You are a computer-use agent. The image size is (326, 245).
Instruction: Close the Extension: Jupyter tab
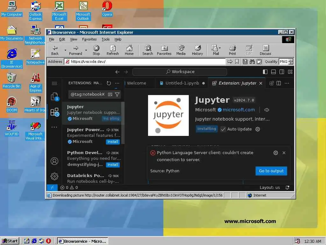click(x=261, y=83)
